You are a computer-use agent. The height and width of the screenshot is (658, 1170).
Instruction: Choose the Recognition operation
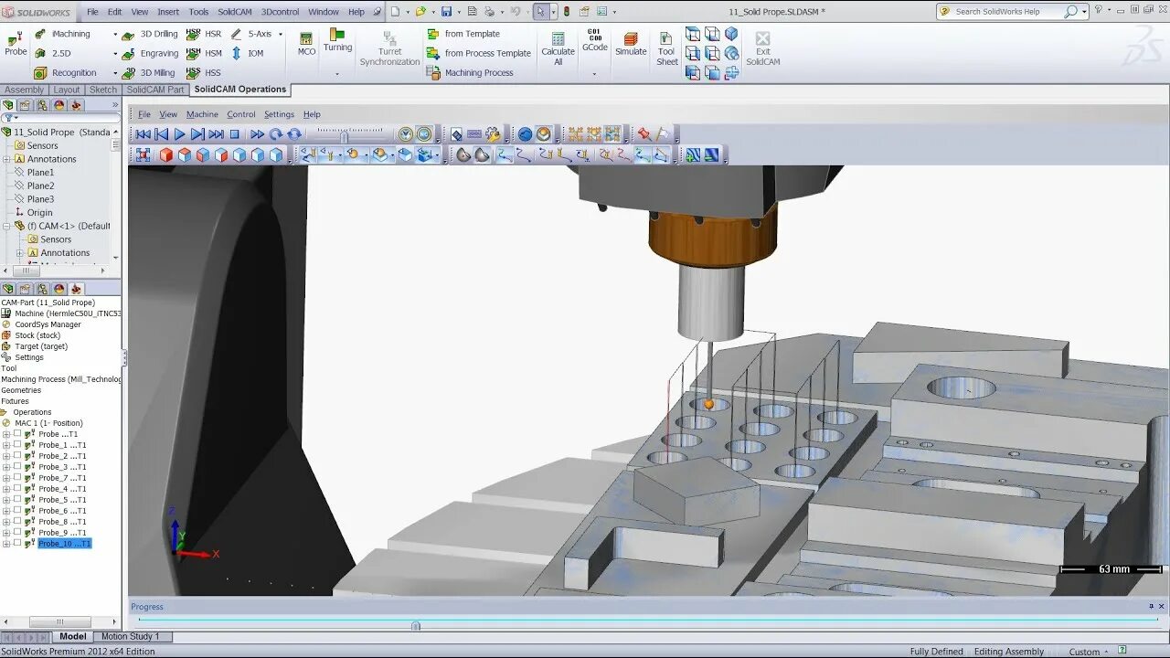pyautogui.click(x=65, y=73)
